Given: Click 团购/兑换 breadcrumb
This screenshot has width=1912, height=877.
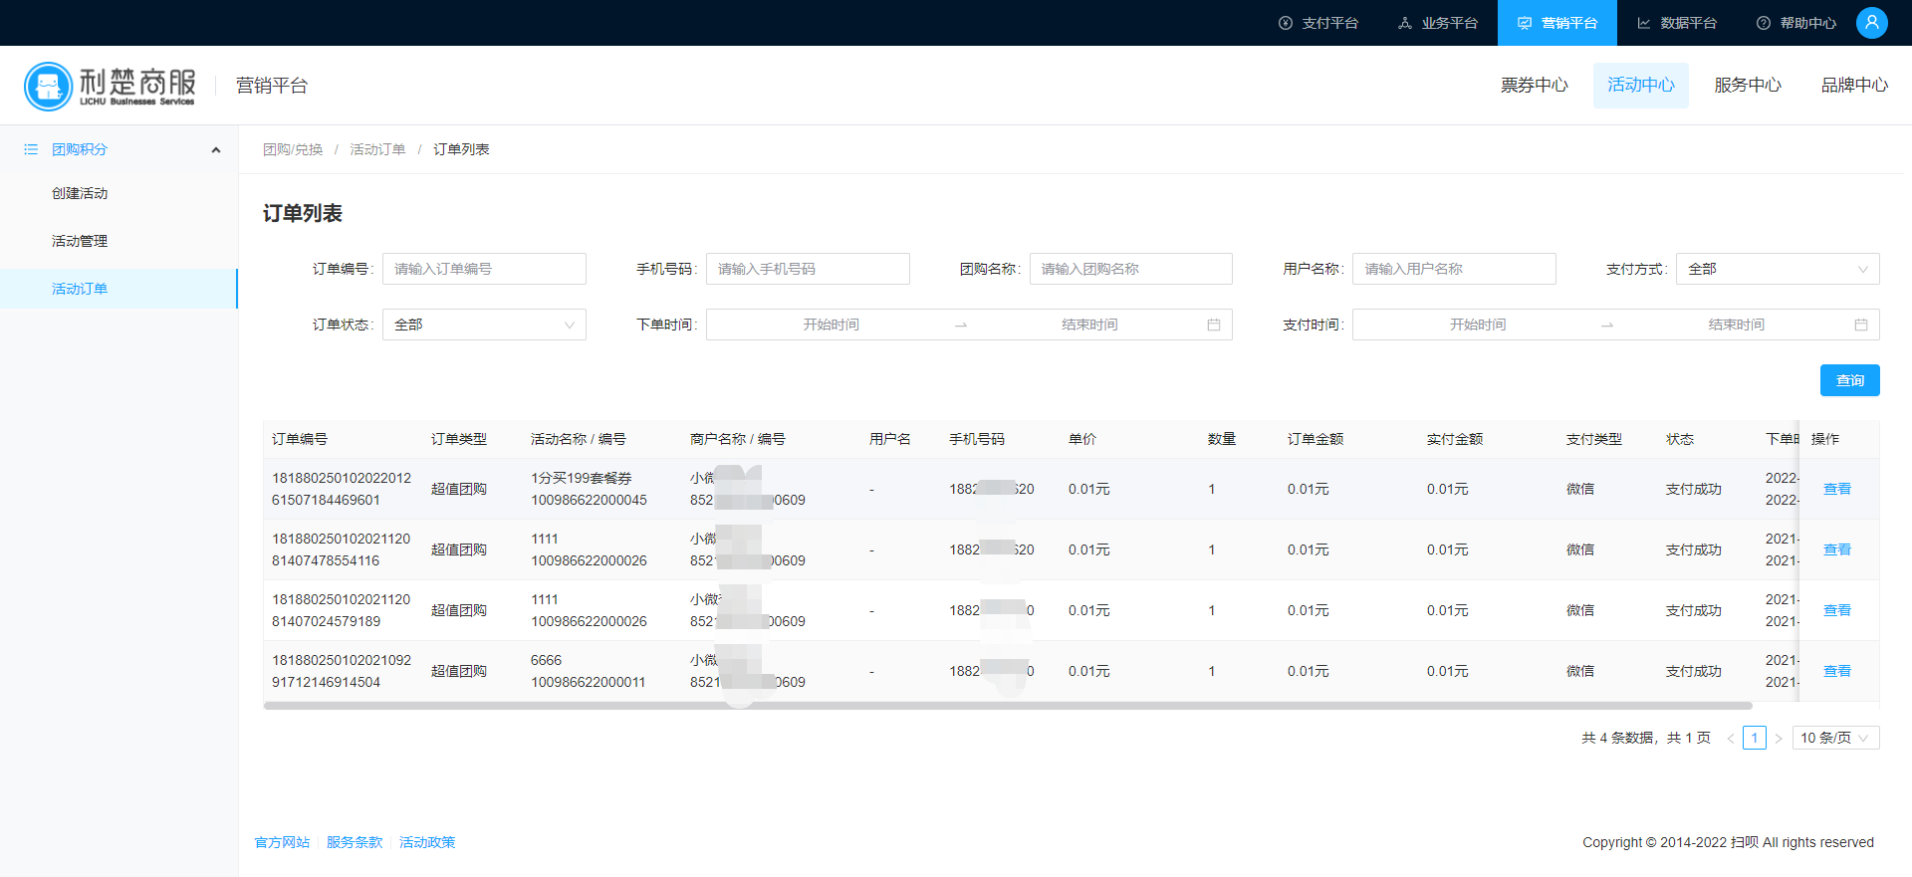Looking at the screenshot, I should click(293, 149).
